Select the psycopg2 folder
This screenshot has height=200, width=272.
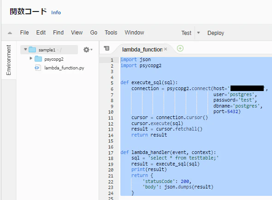(x=54, y=59)
